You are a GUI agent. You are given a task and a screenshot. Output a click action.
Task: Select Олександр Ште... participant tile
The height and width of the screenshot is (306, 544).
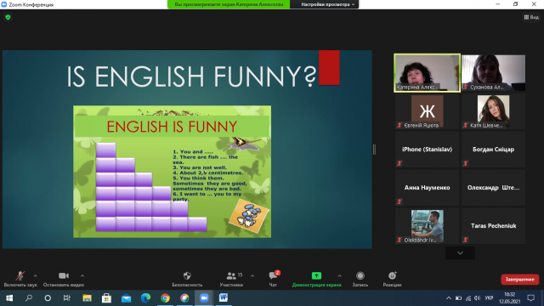click(x=493, y=188)
